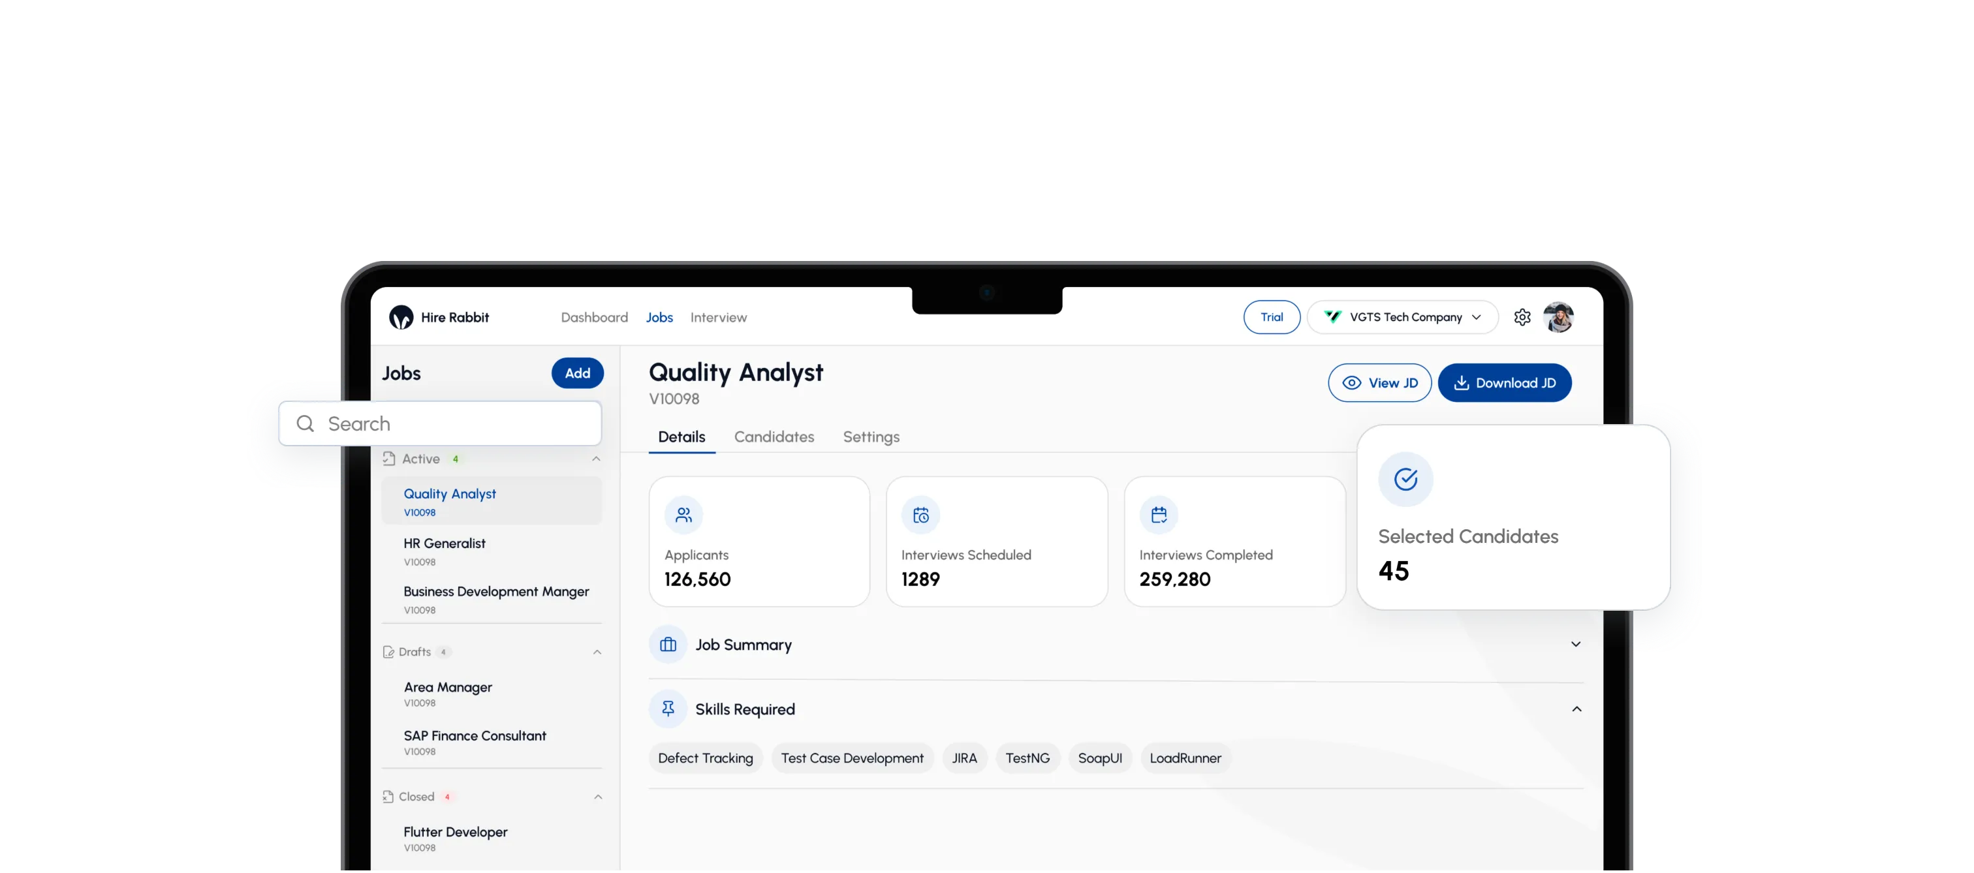Expand the Job Summary section

[x=1576, y=644]
